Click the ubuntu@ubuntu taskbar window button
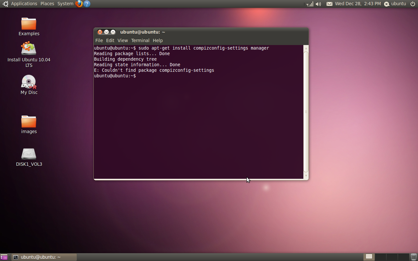 coord(44,257)
